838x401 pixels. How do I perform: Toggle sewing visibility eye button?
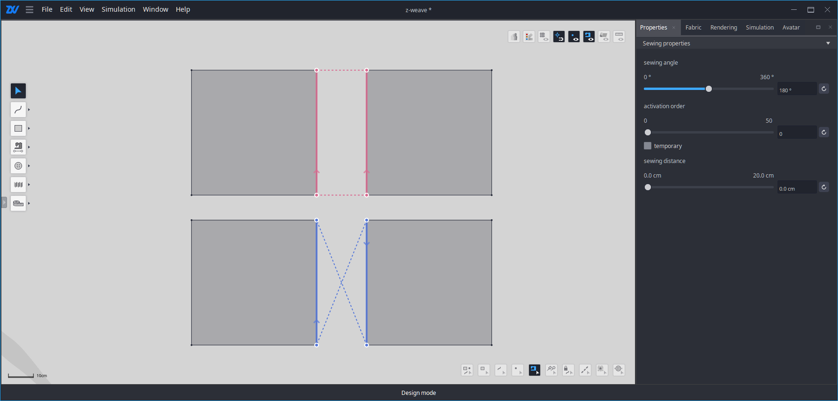pos(589,37)
